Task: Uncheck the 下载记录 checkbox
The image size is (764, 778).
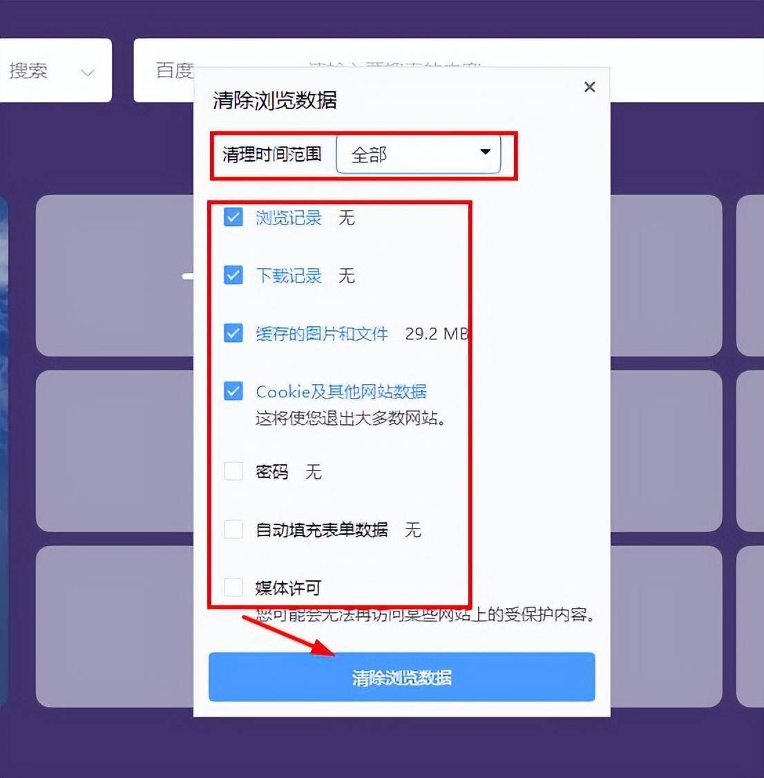Action: coord(233,275)
